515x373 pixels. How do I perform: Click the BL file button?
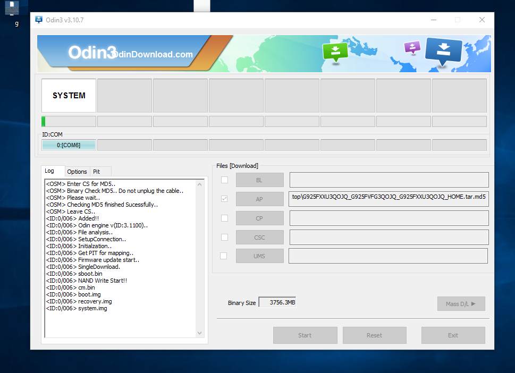tap(259, 180)
